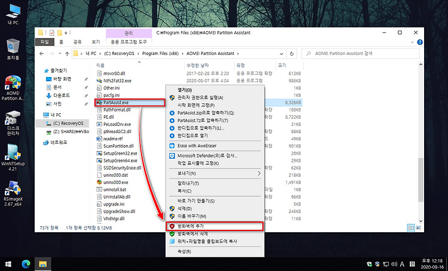Open the Windows Start menu

point(8,264)
